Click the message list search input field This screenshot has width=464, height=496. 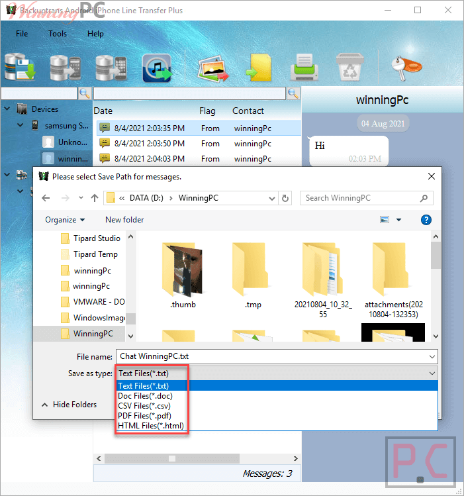click(190, 93)
